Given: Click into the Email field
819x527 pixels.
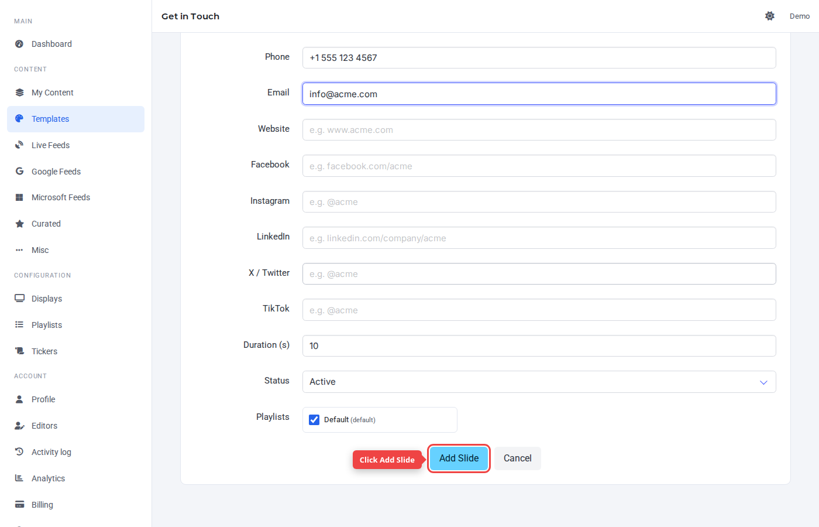Looking at the screenshot, I should [x=539, y=94].
